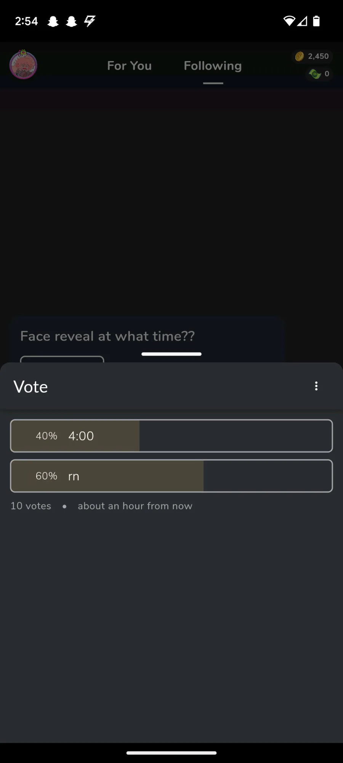Tap the 2:54 status bar clock

click(26, 21)
